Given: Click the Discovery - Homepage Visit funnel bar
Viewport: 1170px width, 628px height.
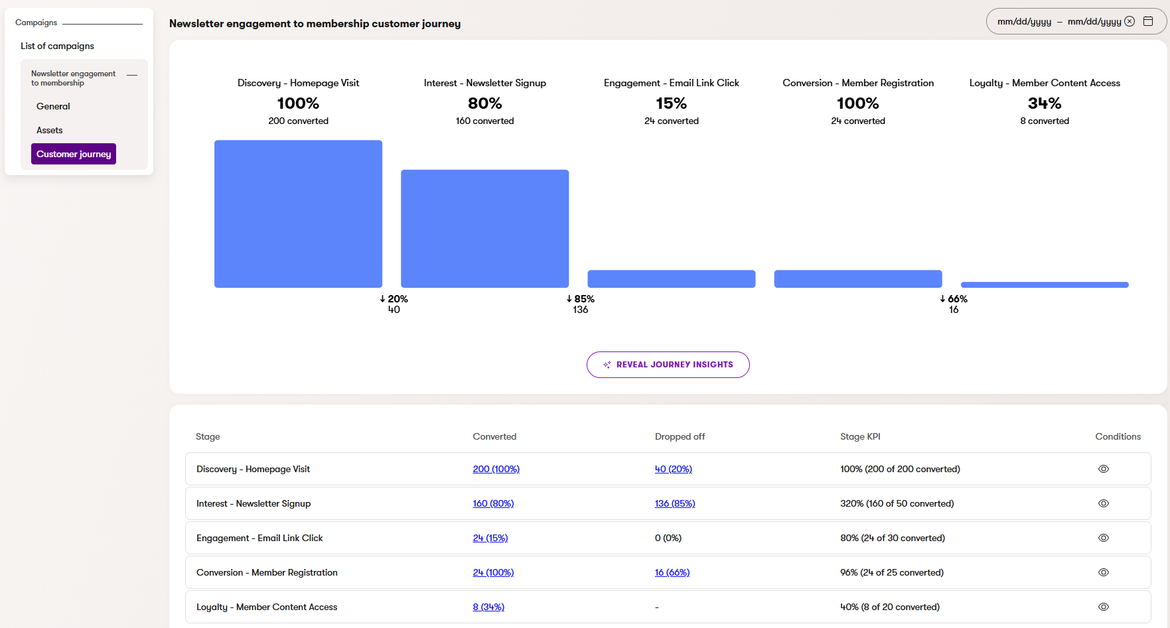Looking at the screenshot, I should click(298, 214).
